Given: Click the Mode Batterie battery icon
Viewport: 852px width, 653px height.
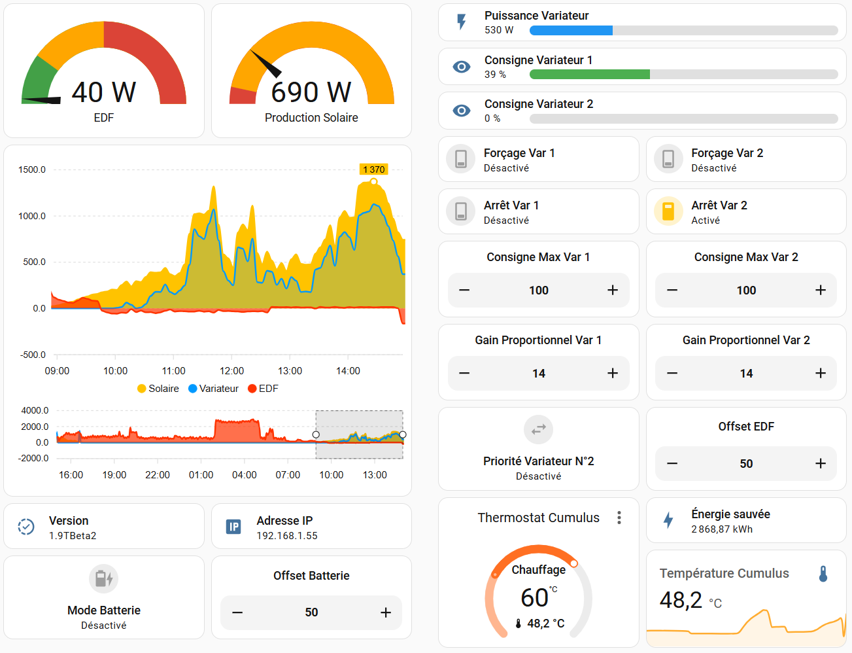Looking at the screenshot, I should [x=103, y=578].
